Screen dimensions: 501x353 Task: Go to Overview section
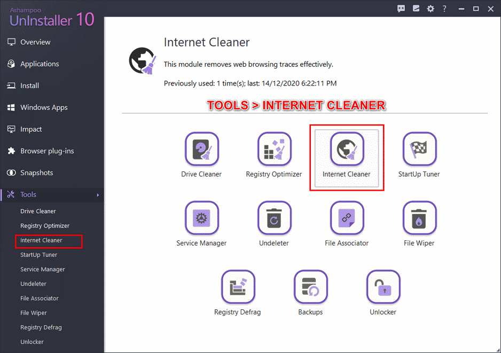tap(35, 42)
